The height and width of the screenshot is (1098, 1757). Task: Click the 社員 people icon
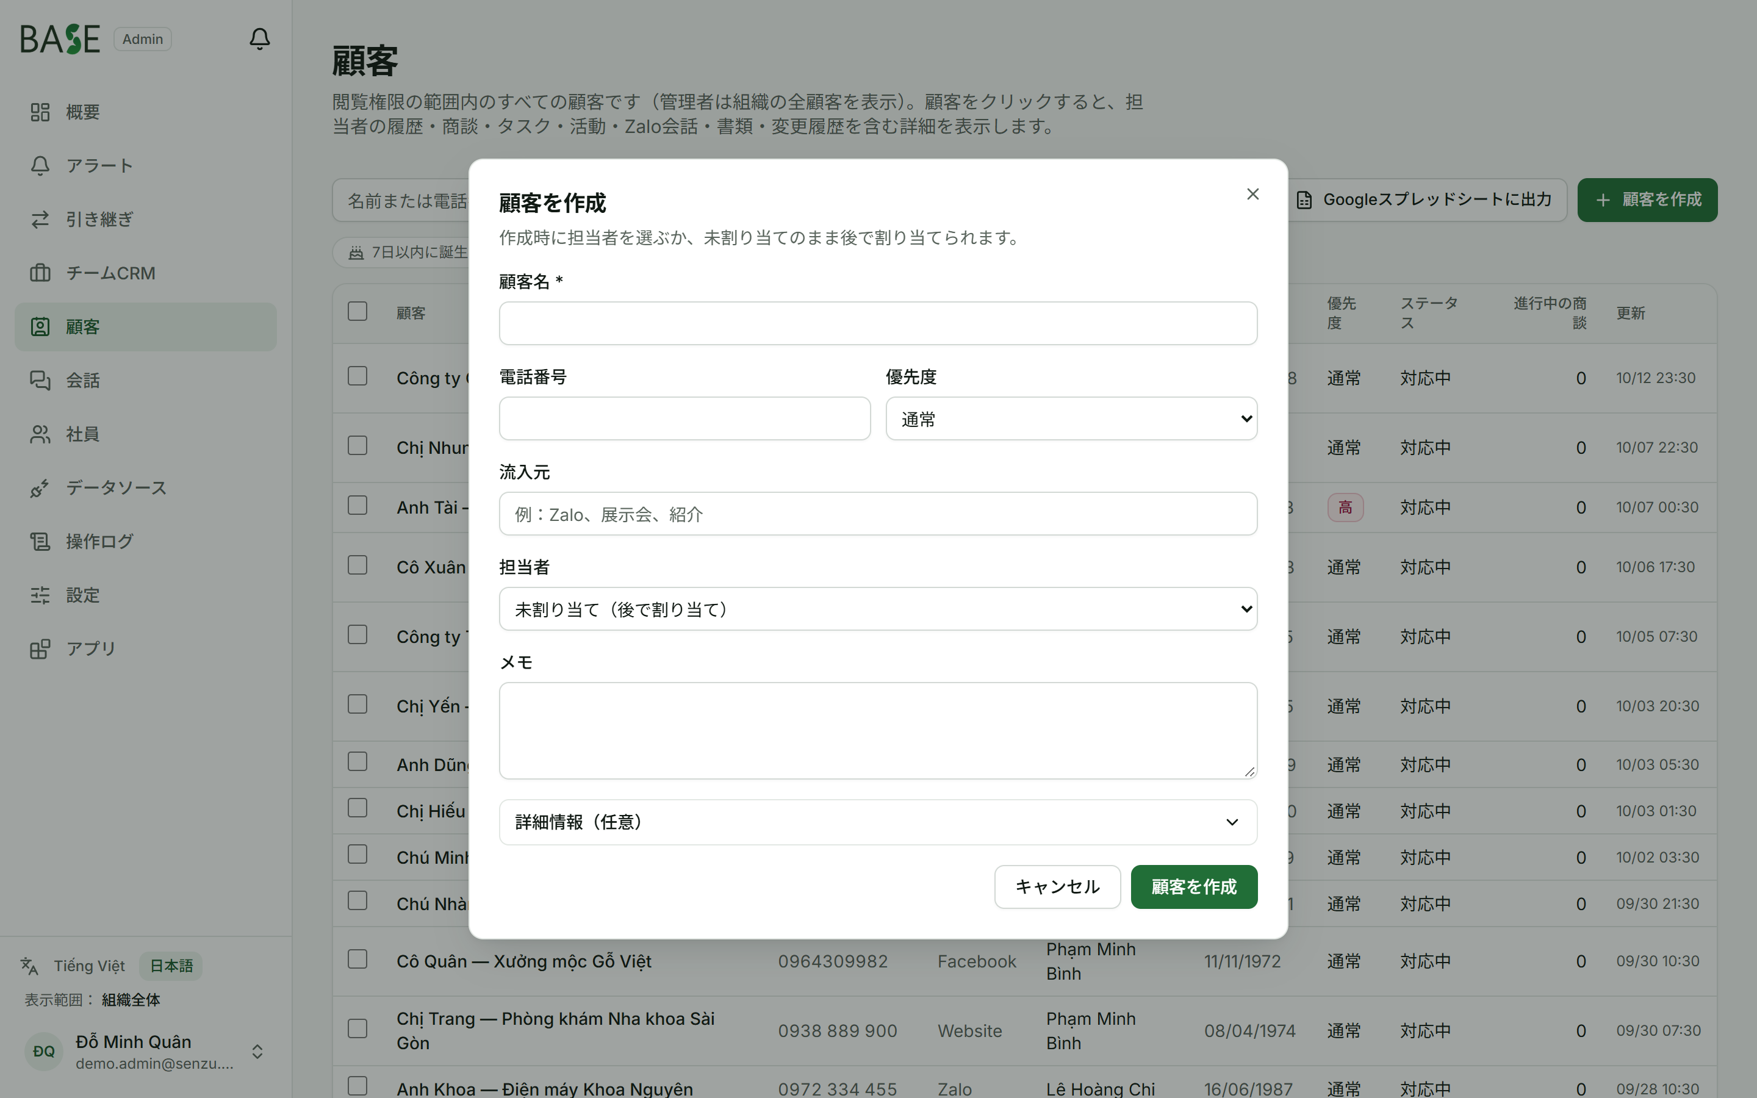point(40,434)
